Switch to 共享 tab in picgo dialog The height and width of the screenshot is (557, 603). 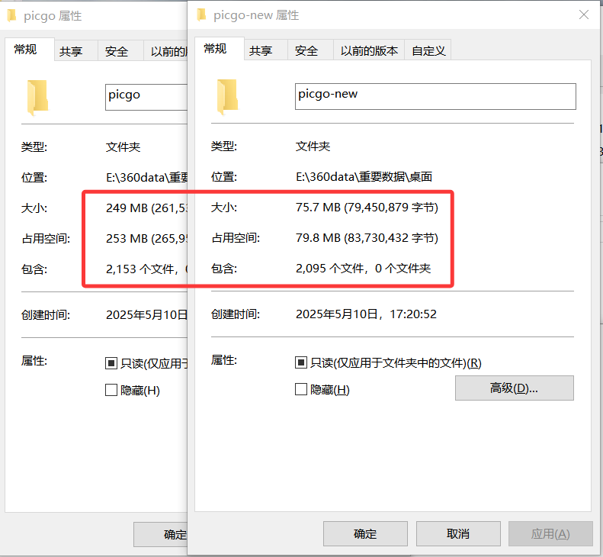pos(71,52)
